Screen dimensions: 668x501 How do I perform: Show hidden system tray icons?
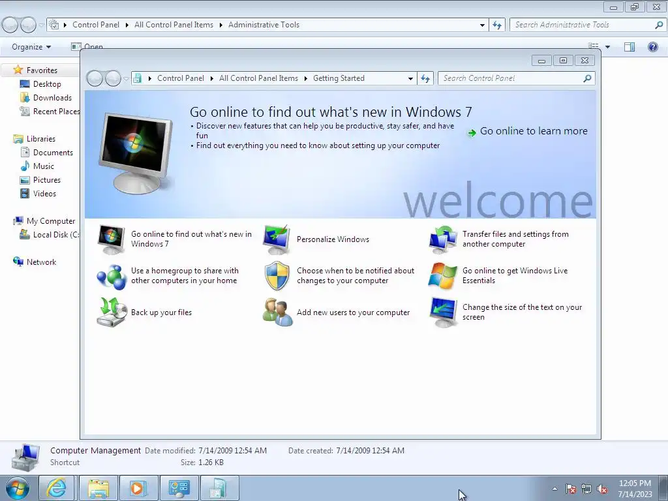554,489
